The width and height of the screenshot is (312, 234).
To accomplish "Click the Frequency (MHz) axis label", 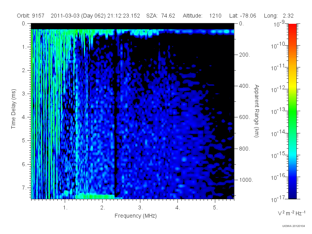I will (135, 216).
